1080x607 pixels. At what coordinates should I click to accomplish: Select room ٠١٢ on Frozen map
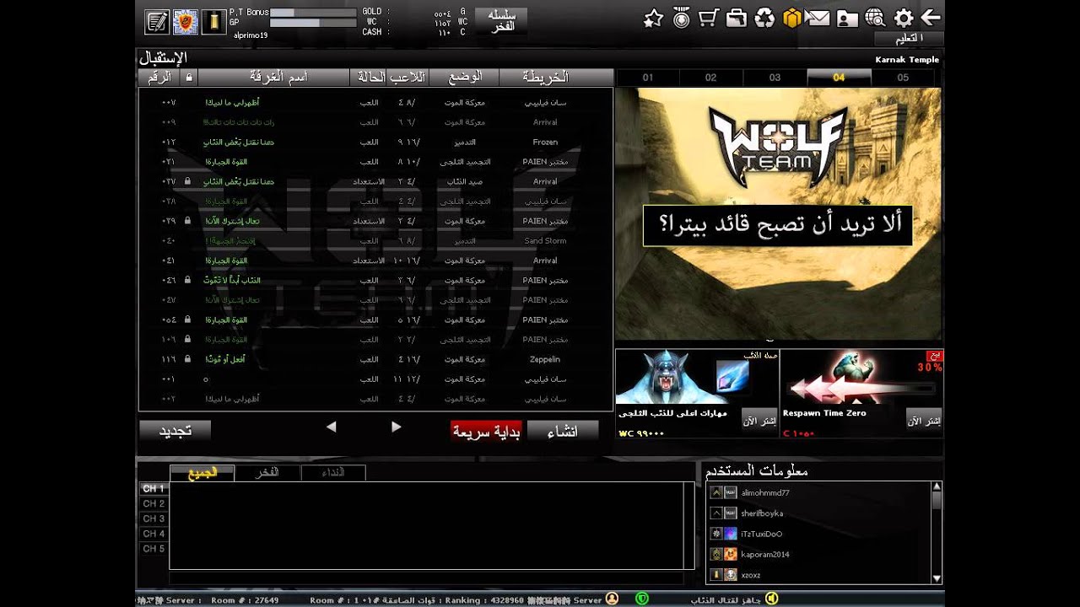tap(375, 142)
